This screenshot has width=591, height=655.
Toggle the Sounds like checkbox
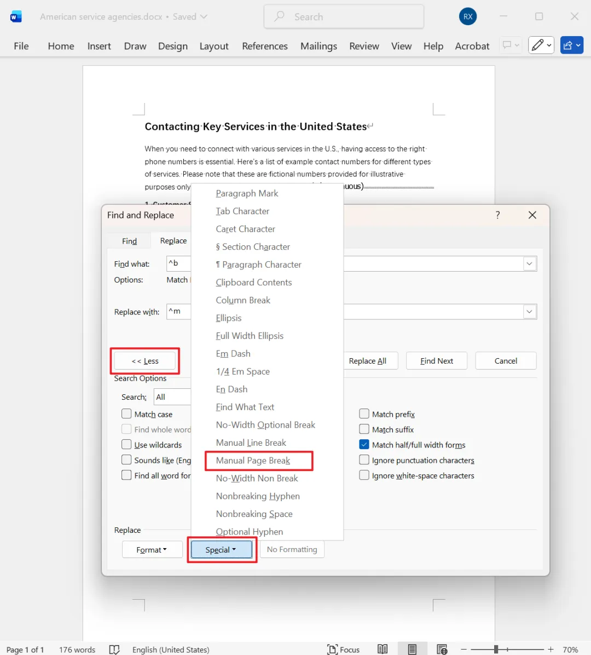point(126,460)
